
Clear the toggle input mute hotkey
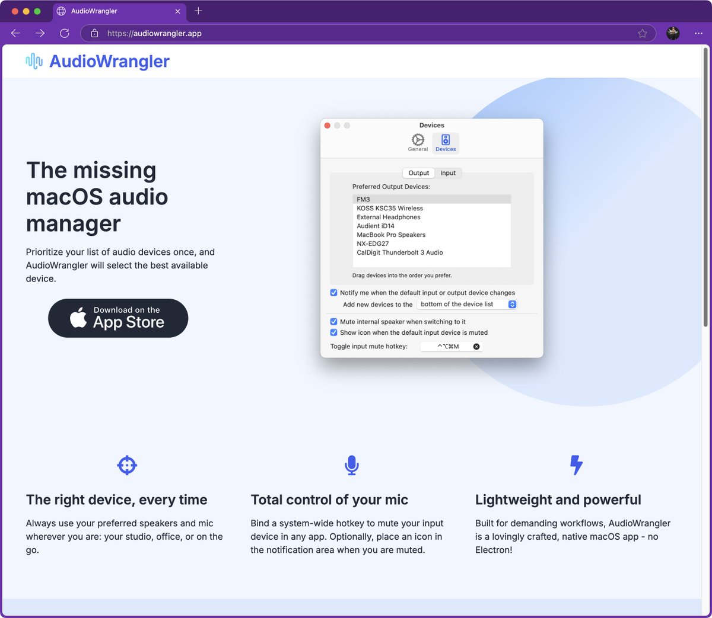tap(476, 347)
